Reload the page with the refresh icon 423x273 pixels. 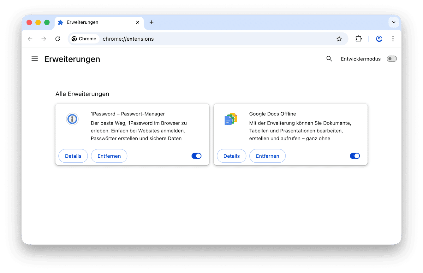point(58,38)
